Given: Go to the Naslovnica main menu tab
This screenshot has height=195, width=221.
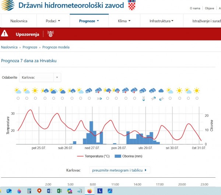Looking at the screenshot, I should (x=19, y=21).
